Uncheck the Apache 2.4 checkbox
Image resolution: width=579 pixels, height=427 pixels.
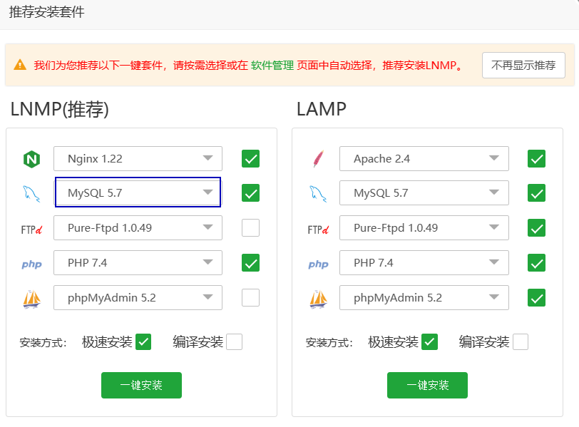(536, 158)
